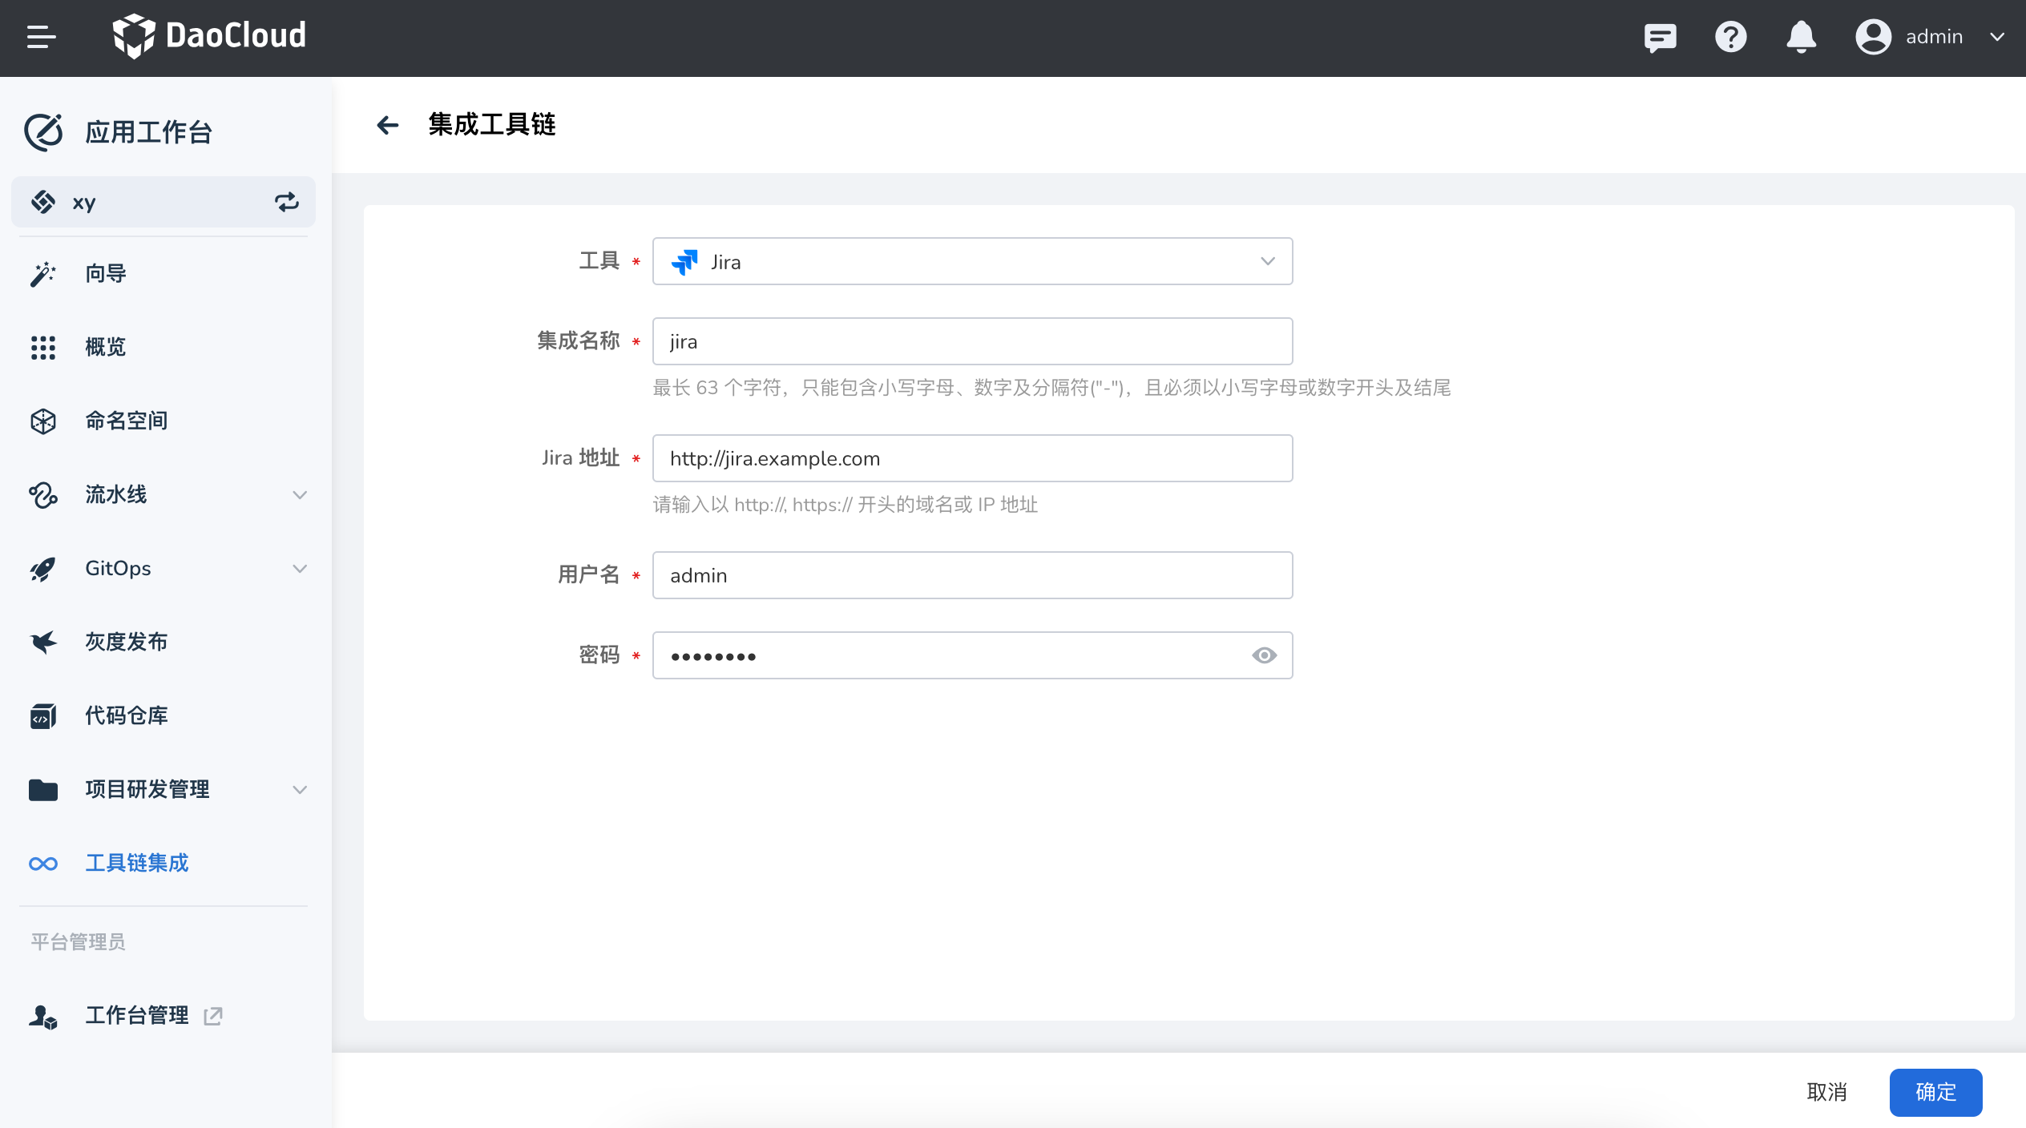Click the workspace switch icon next to xy
The height and width of the screenshot is (1128, 2026).
[287, 202]
